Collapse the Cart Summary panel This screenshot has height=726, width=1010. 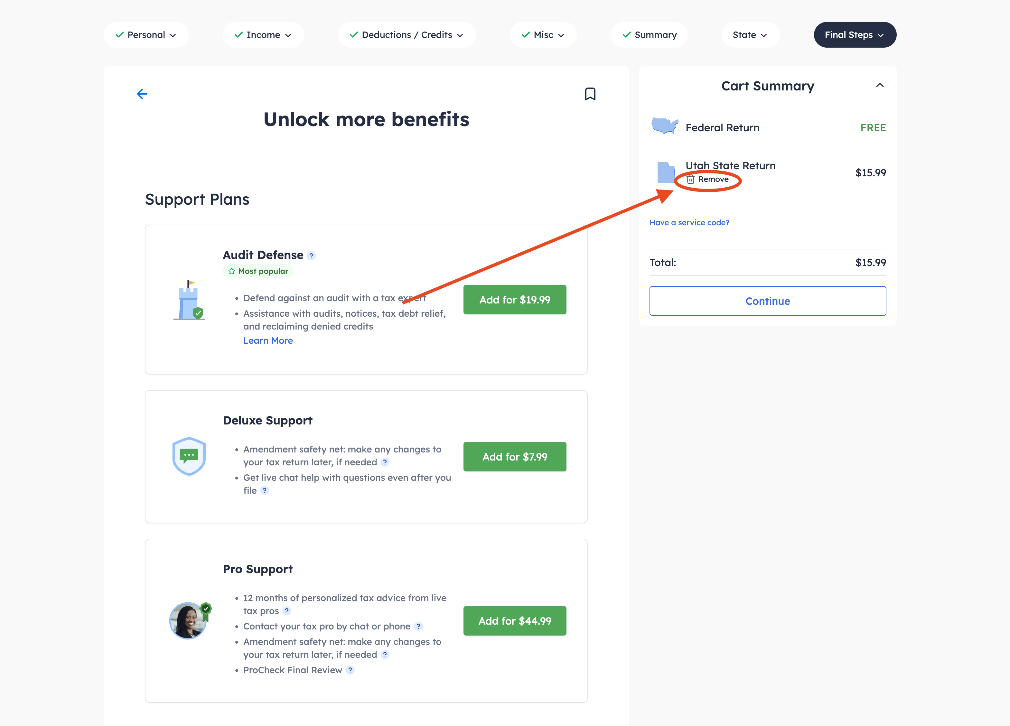[x=880, y=86]
